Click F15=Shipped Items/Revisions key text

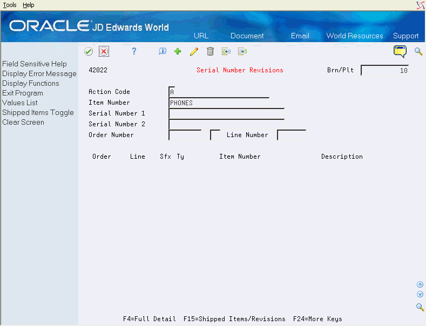click(234, 318)
